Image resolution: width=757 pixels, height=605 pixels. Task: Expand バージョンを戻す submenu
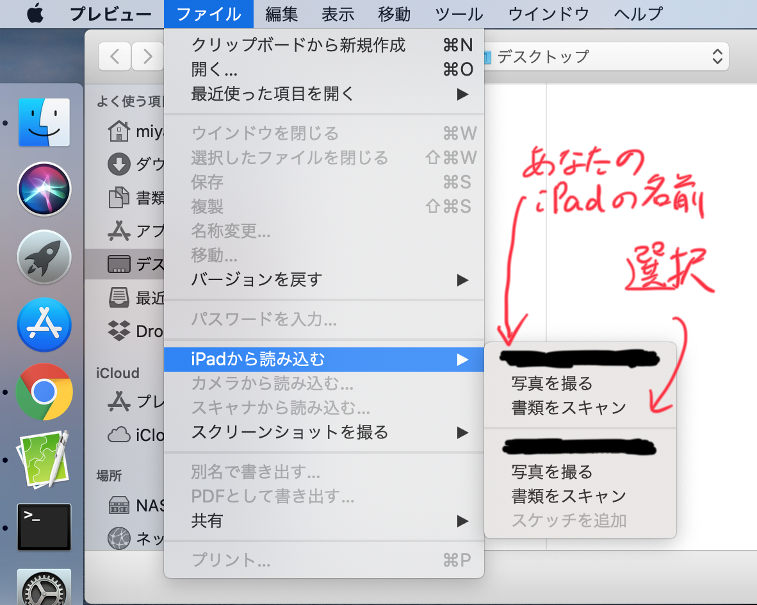click(x=324, y=279)
